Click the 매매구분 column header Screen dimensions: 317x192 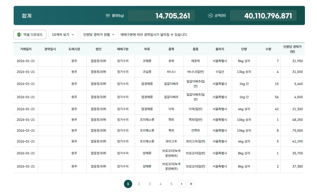[123, 49]
